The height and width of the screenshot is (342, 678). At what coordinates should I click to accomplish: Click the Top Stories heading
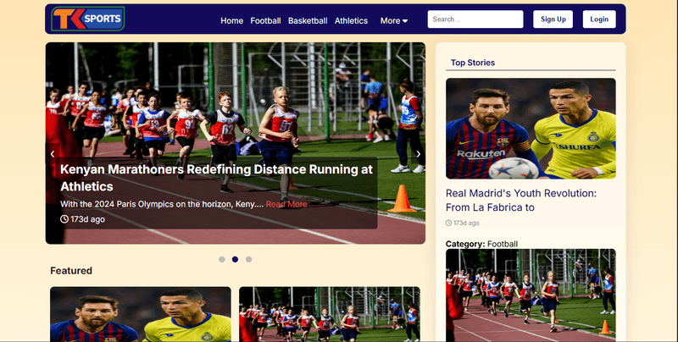click(x=473, y=63)
